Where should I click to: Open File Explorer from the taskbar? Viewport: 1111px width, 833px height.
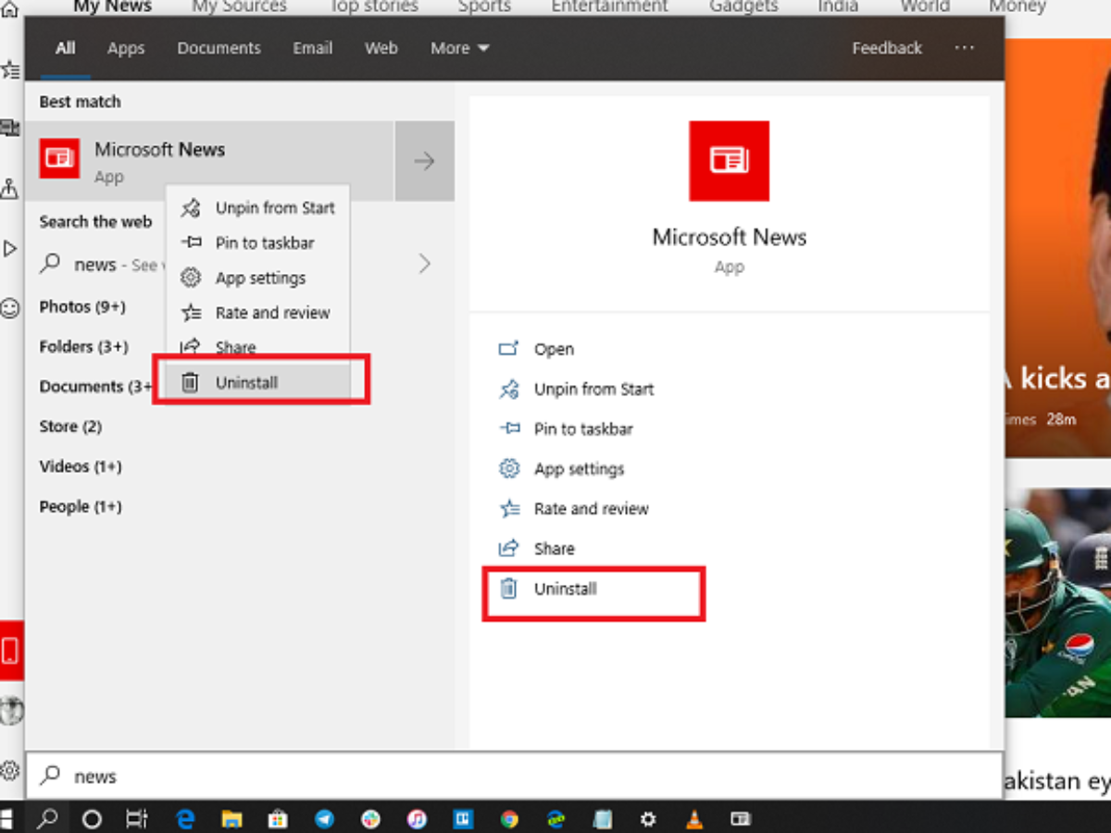tap(231, 818)
